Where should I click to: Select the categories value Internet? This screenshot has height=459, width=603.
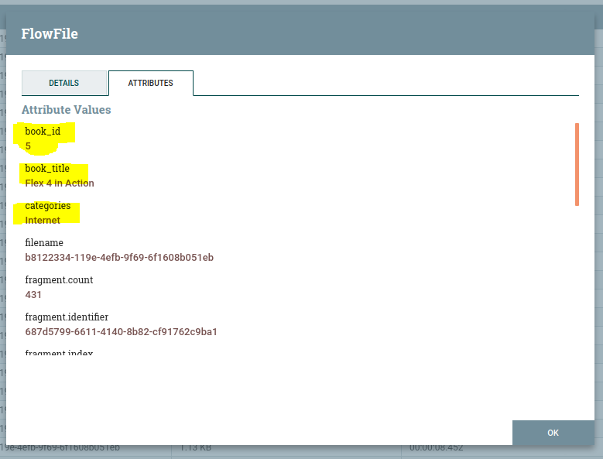43,221
